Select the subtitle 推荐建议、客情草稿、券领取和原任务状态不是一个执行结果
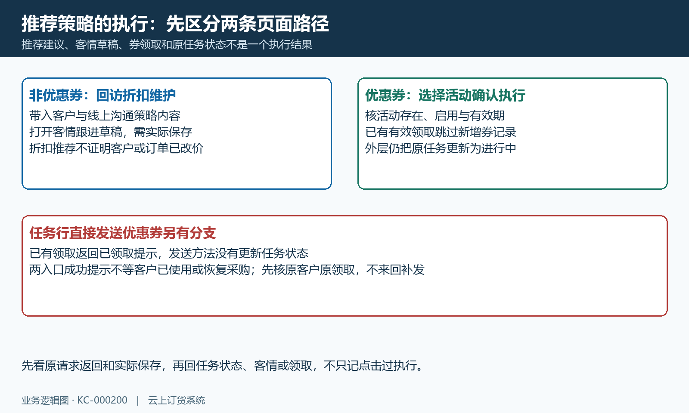 coord(167,45)
